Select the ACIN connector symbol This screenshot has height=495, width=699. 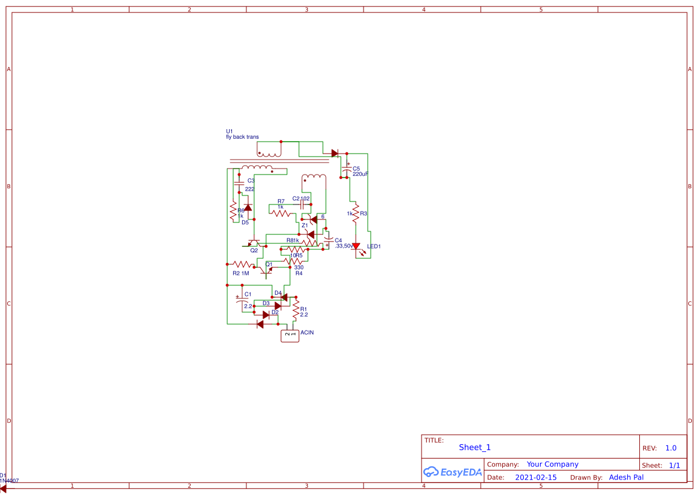[x=289, y=335]
